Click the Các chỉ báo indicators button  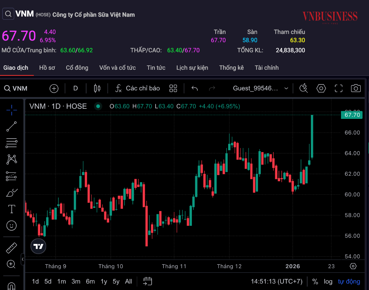(x=137, y=88)
